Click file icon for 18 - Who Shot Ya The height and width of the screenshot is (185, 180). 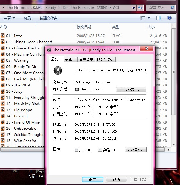(x=3, y=141)
